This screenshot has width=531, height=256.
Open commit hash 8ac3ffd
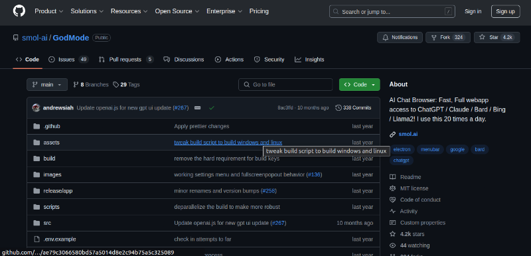(x=285, y=108)
